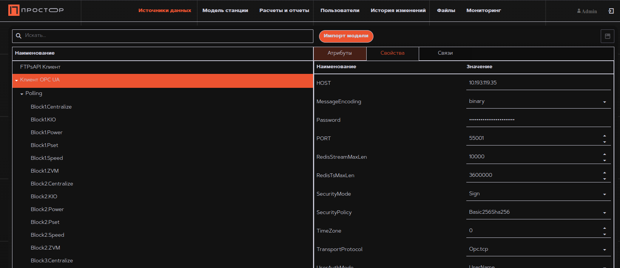Viewport: 620px width, 268px height.
Task: Click the Admin user profile icon
Action: [579, 11]
